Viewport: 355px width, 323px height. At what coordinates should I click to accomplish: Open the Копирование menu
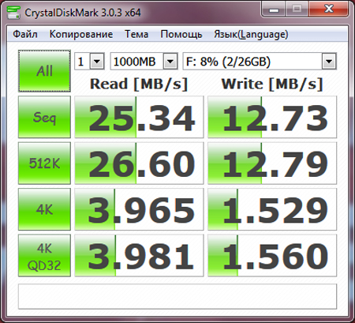click(x=81, y=34)
